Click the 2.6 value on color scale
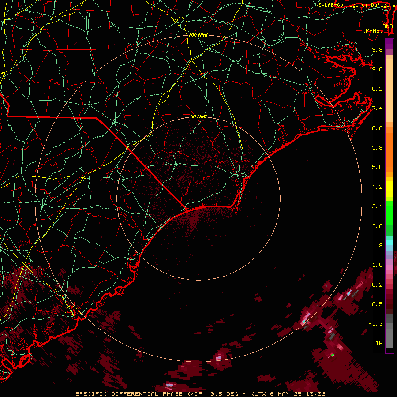Screen dimensions: 397x397 [377, 226]
